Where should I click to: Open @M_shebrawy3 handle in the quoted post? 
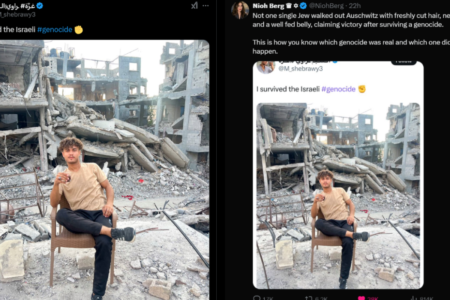click(300, 69)
